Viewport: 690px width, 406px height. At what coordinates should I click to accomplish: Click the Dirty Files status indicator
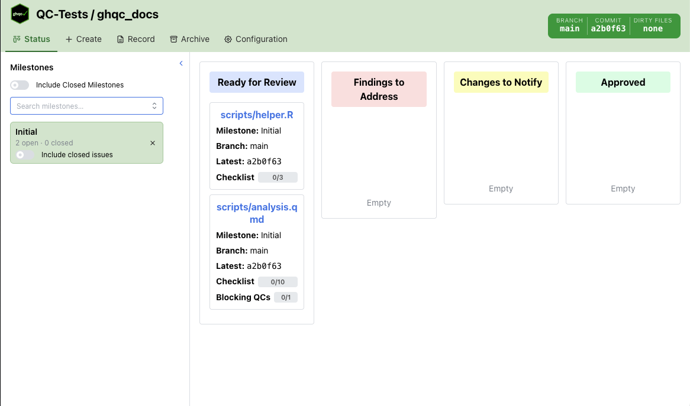pyautogui.click(x=653, y=25)
